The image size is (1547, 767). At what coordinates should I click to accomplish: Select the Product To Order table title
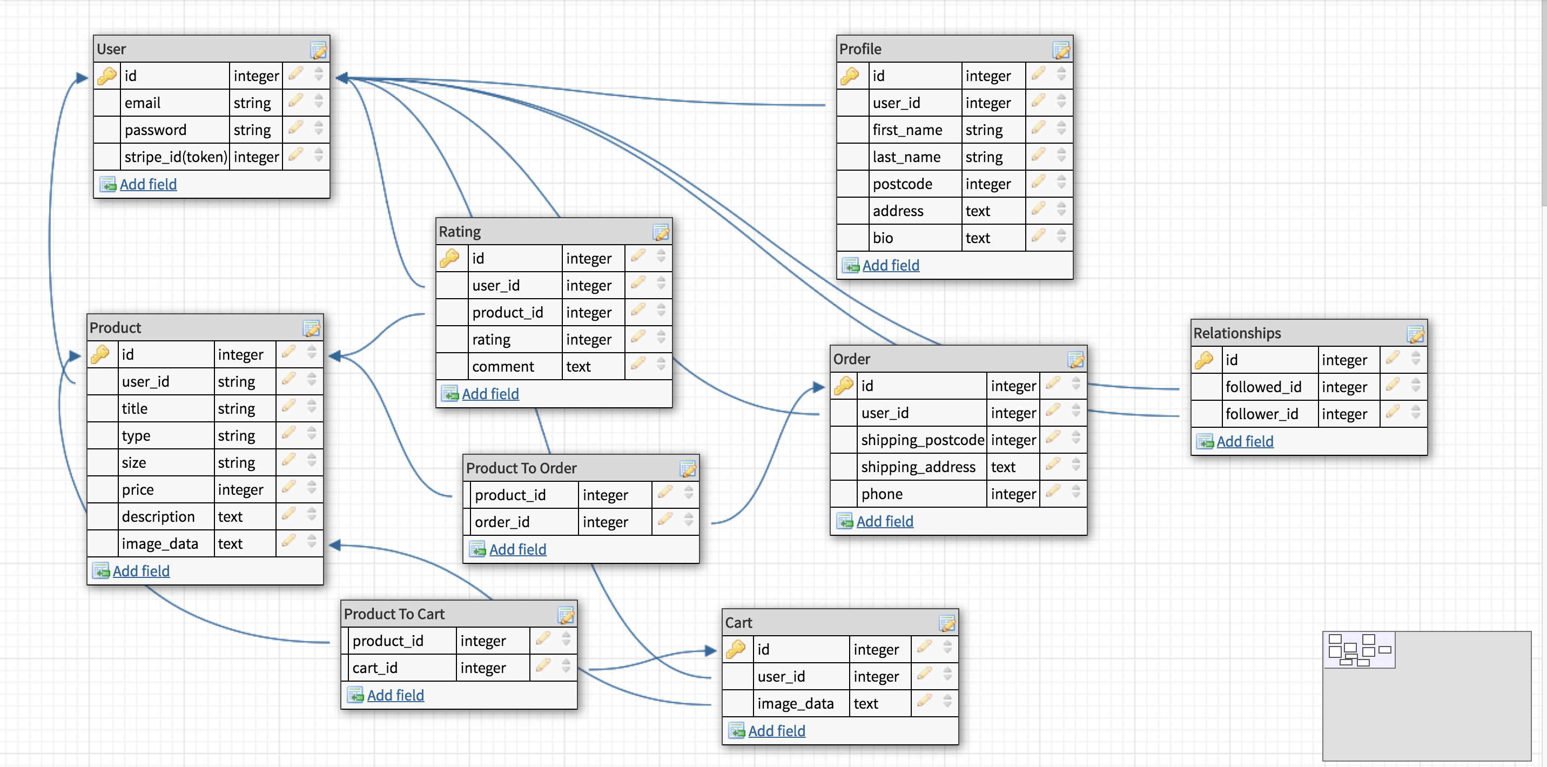[x=521, y=468]
